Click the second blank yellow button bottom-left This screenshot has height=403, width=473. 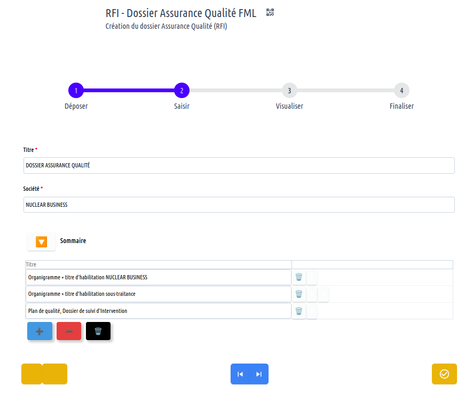point(54,374)
